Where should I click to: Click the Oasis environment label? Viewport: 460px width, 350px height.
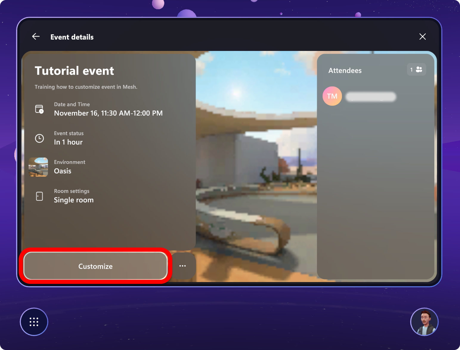(x=62, y=171)
